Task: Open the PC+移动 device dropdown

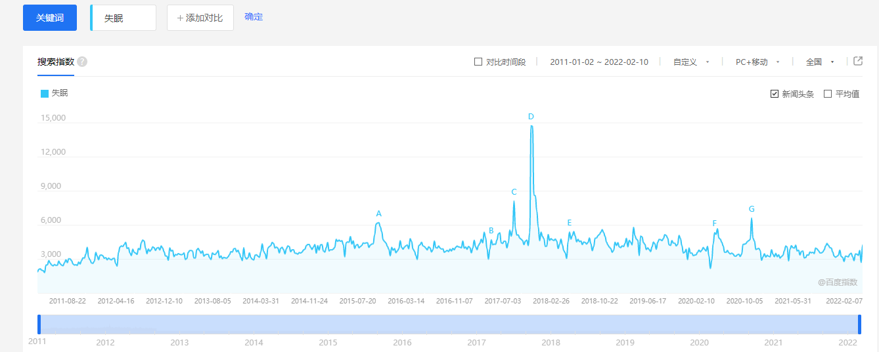Action: tap(757, 62)
